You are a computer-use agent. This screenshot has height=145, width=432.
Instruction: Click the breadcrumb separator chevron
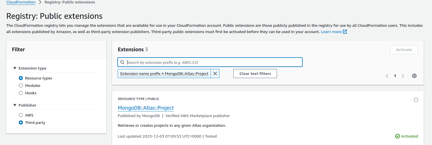tap(40, 2)
